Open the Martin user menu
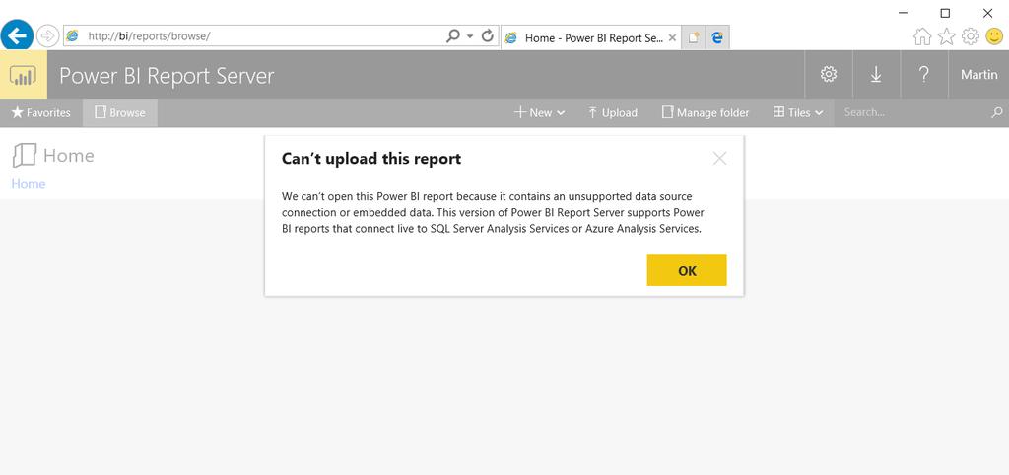This screenshot has width=1009, height=475. click(x=978, y=75)
